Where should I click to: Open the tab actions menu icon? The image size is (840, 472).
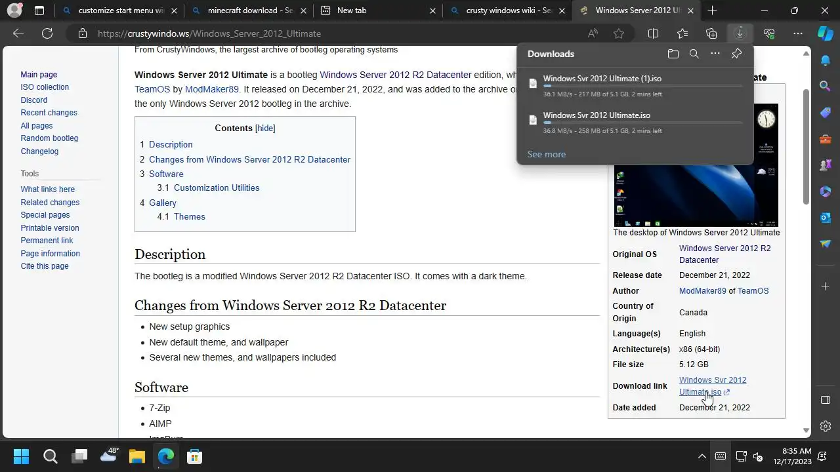coord(39,10)
